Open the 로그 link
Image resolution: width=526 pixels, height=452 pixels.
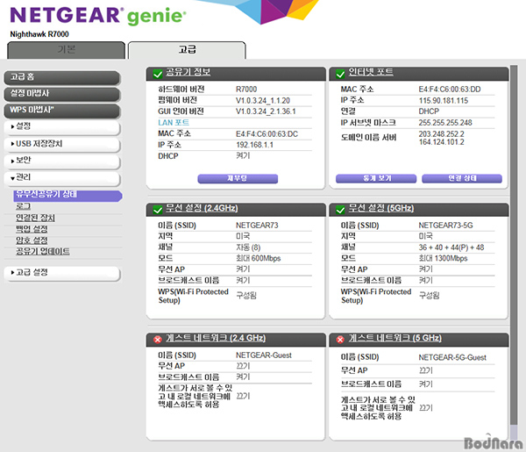tap(23, 206)
